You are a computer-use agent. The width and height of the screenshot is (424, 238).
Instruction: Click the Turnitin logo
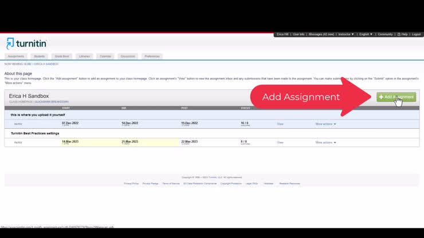[x=26, y=43]
